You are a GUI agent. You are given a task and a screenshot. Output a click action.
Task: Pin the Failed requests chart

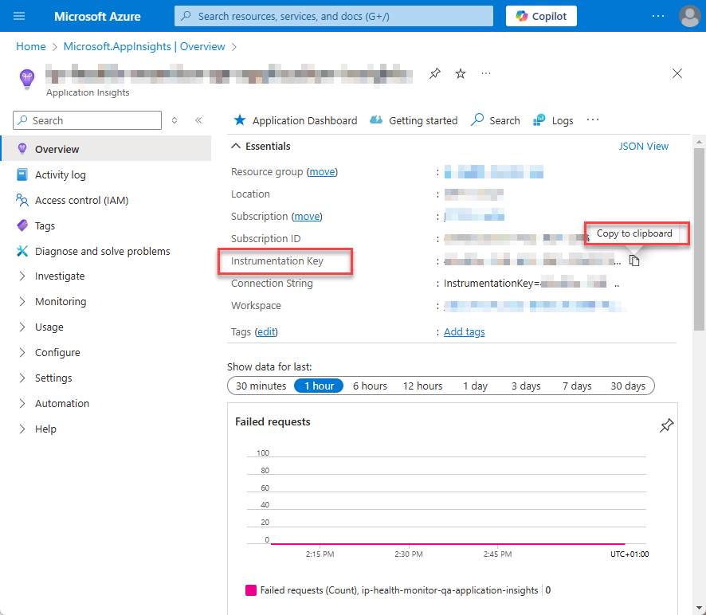[x=666, y=425]
